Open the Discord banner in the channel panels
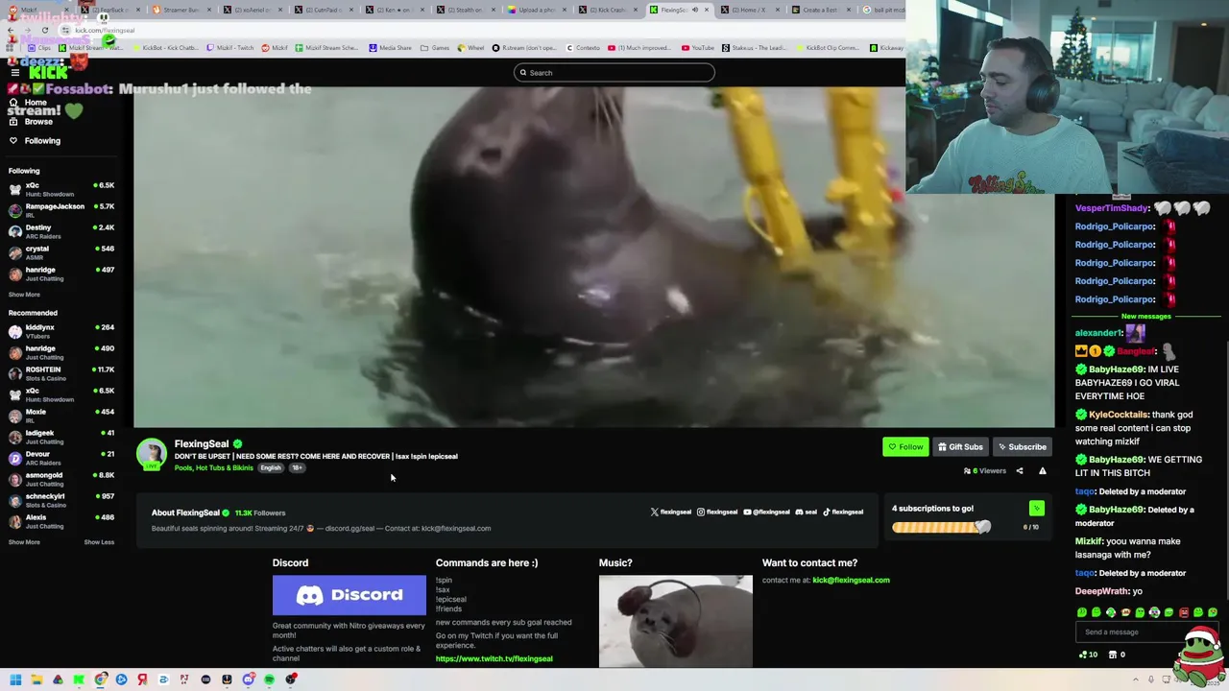This screenshot has height=691, width=1229. [x=349, y=595]
